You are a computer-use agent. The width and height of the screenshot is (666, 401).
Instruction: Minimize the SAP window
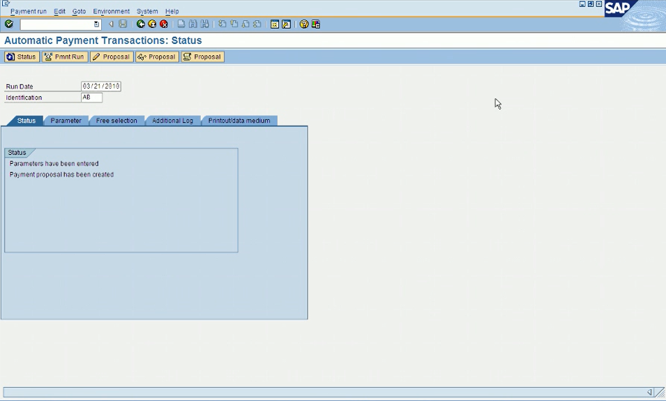pos(582,3)
